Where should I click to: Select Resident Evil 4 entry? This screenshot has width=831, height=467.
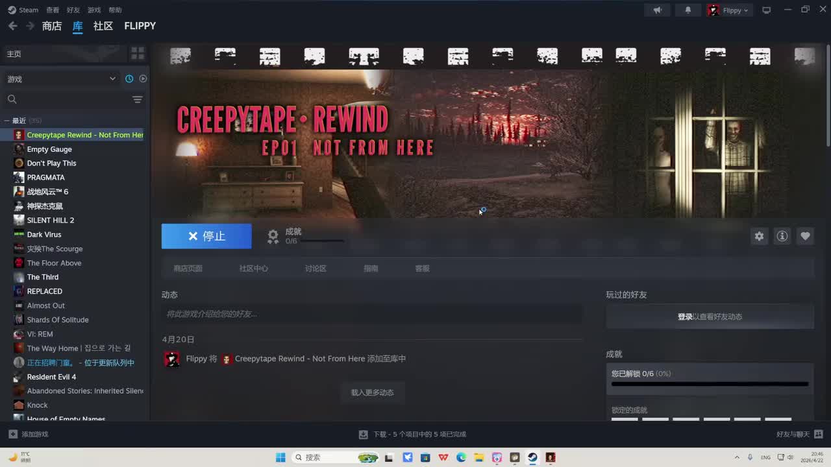click(x=51, y=377)
